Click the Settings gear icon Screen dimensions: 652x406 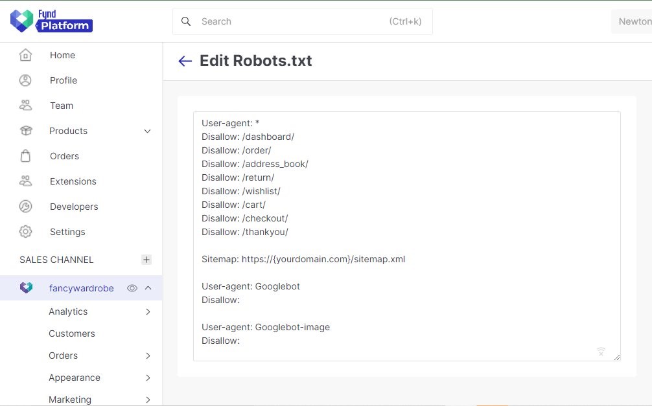(25, 232)
